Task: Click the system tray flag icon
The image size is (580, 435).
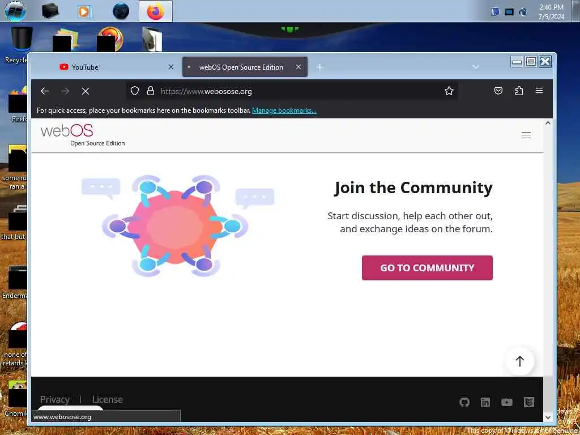Action: pos(495,12)
